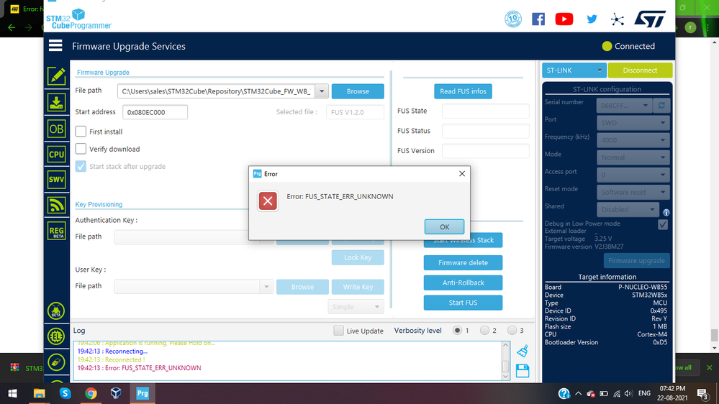Viewport: 719px width, 404px height.
Task: Open the YouTube link icon
Action: (564, 19)
